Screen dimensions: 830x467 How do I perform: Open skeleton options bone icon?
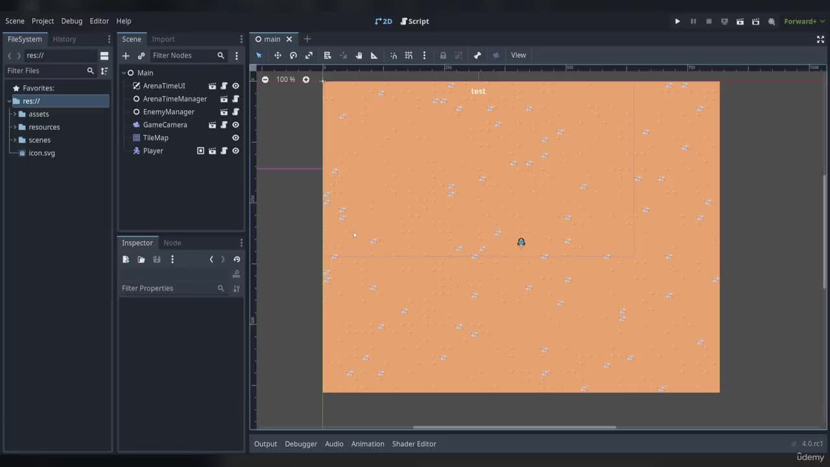coord(477,55)
